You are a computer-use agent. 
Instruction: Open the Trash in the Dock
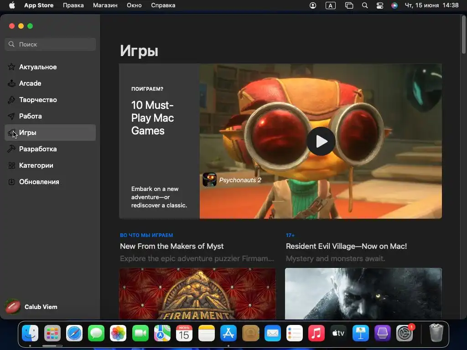coord(436,333)
